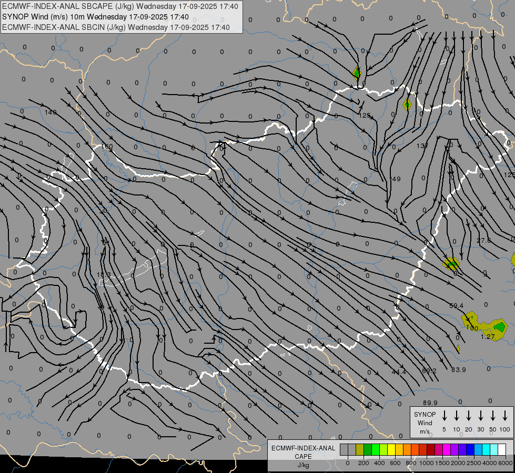515x473 pixels.
Task: Click the 200 tick label in CAPE legend
Action: coord(363,463)
